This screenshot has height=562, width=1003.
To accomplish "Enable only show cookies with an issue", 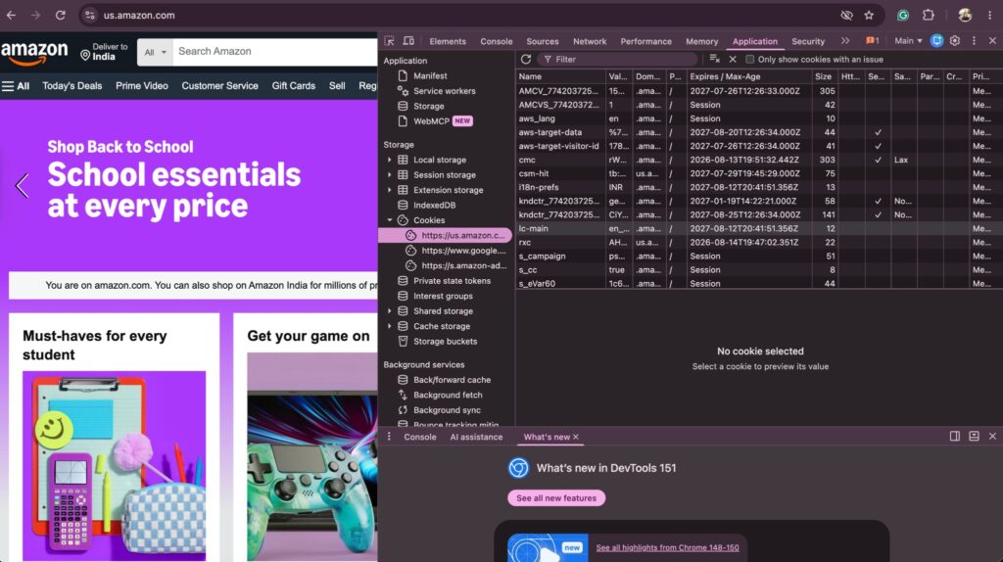I will pos(749,60).
